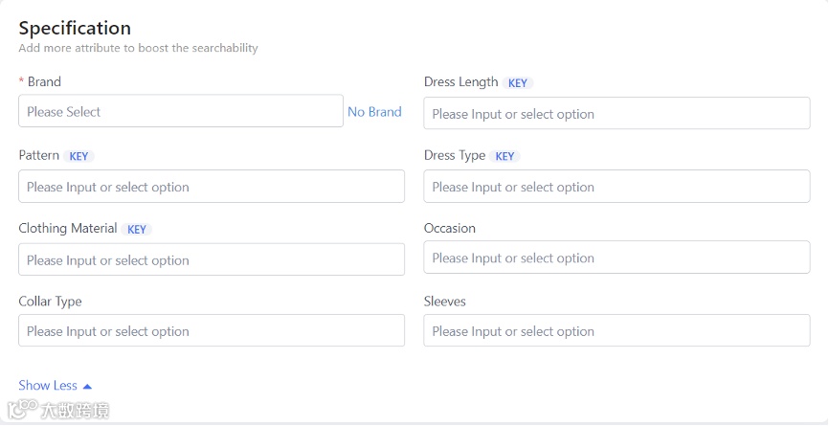Click the Occasion label text

point(449,228)
